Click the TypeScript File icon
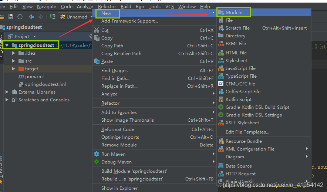The height and width of the screenshot is (192, 327). coord(221,76)
